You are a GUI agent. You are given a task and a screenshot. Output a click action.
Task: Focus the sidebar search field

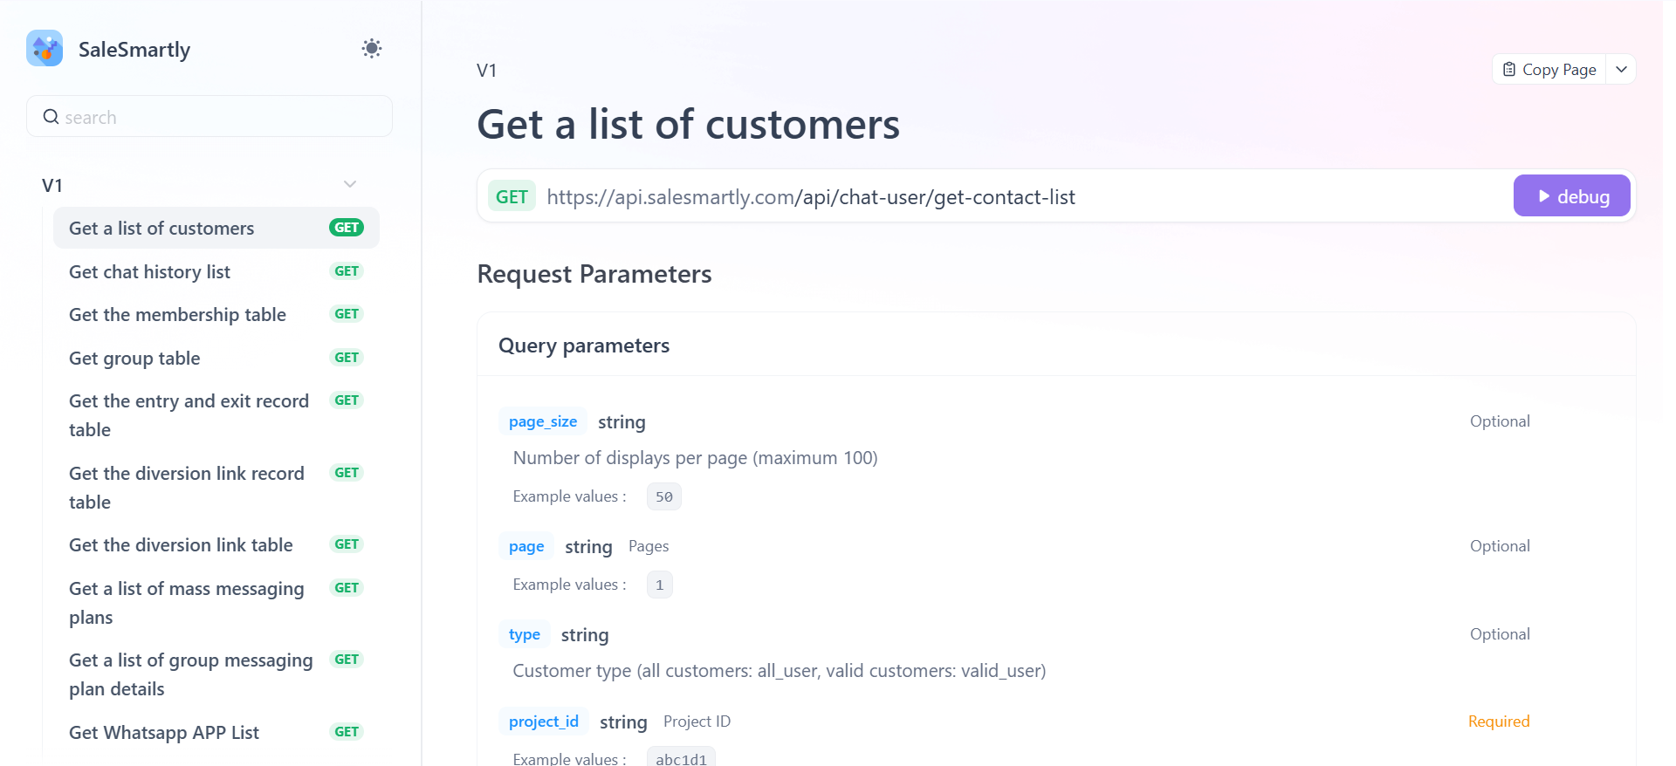point(218,117)
